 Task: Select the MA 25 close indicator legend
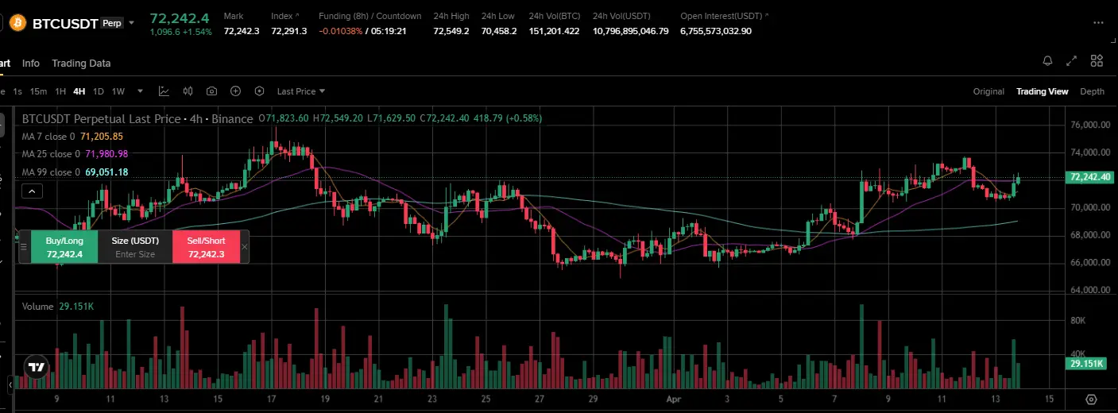click(75, 154)
